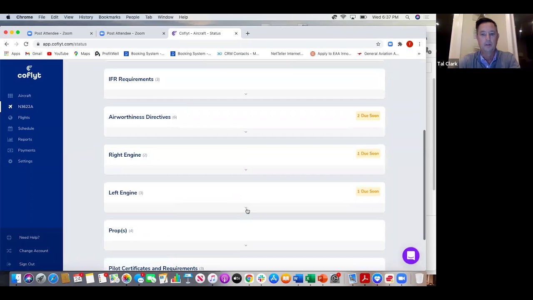Screen dimensions: 533x300
Task: Open the Aircraft section in sidebar
Action: click(24, 96)
